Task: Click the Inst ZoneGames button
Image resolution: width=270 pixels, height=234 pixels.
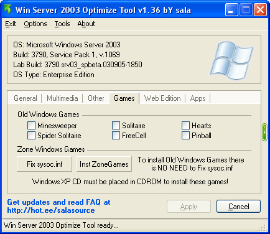Action: tap(104, 164)
